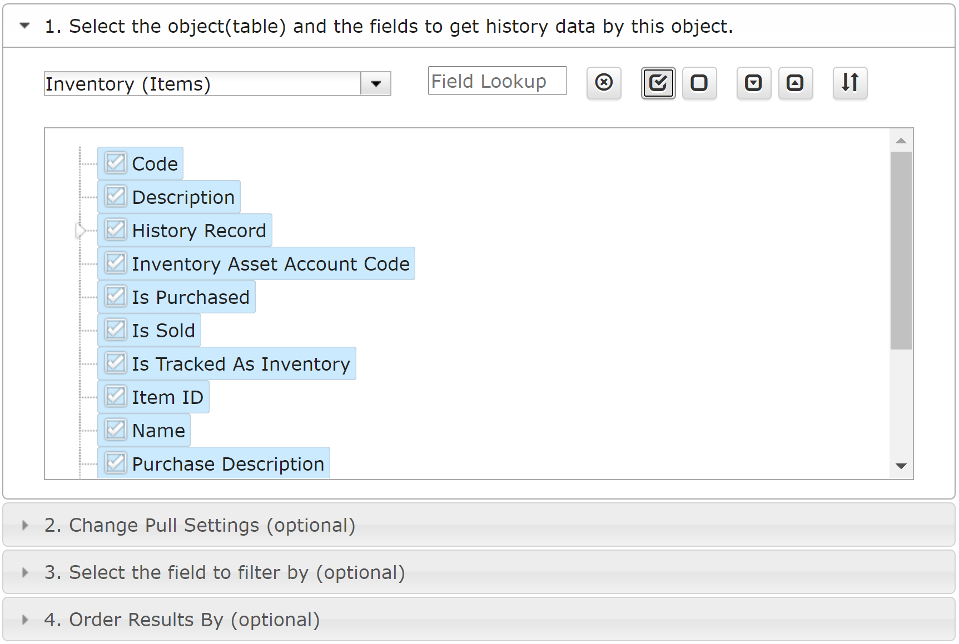Viewport: 959px width, 644px height.
Task: Select the 'Code' field label
Action: 155,164
